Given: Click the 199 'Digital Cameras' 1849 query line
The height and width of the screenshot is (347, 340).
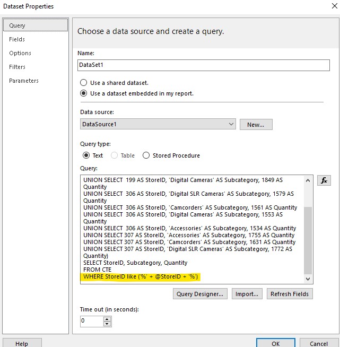Looking at the screenshot, I should 183,183.
